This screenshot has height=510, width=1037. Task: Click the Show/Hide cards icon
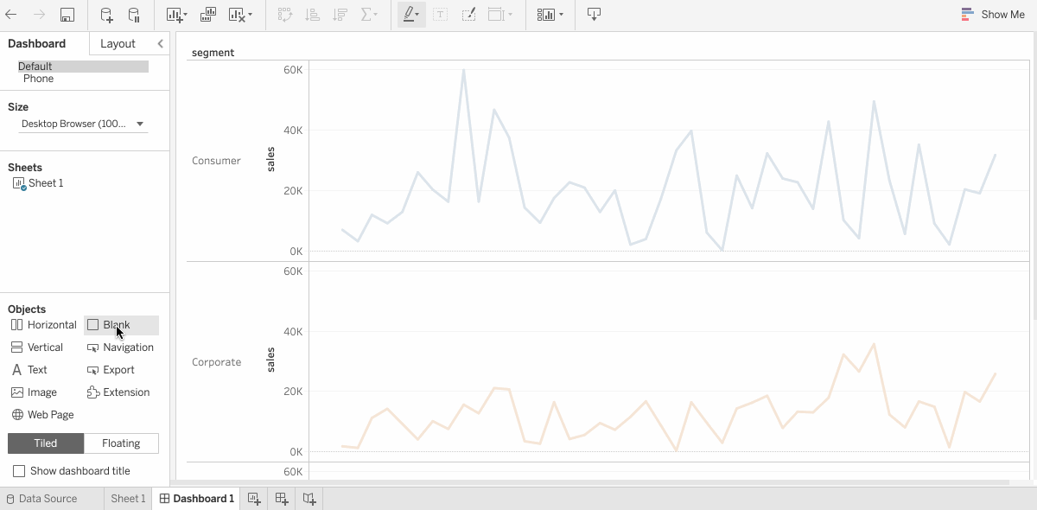point(546,15)
